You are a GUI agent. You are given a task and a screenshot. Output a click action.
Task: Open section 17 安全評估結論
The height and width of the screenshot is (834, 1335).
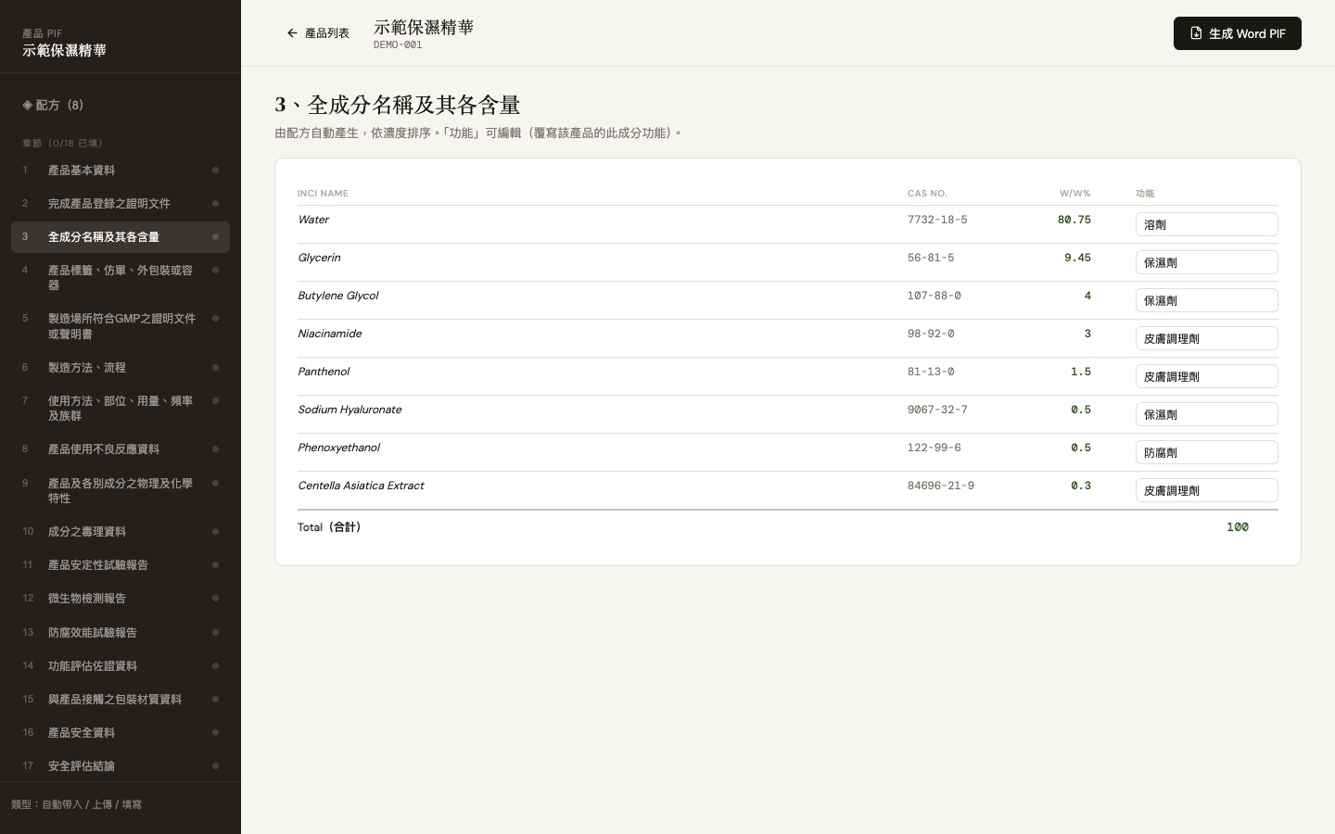[x=121, y=766]
